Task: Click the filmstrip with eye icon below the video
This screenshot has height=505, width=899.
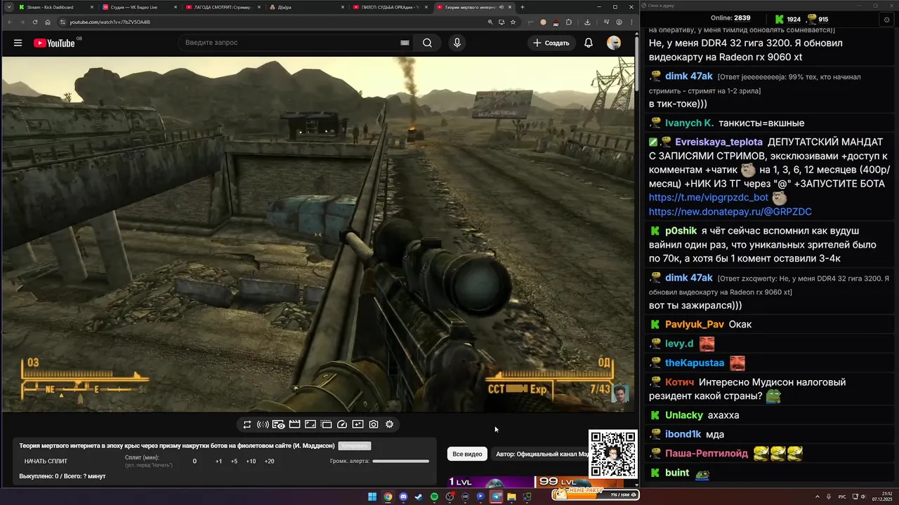Action: [279, 424]
